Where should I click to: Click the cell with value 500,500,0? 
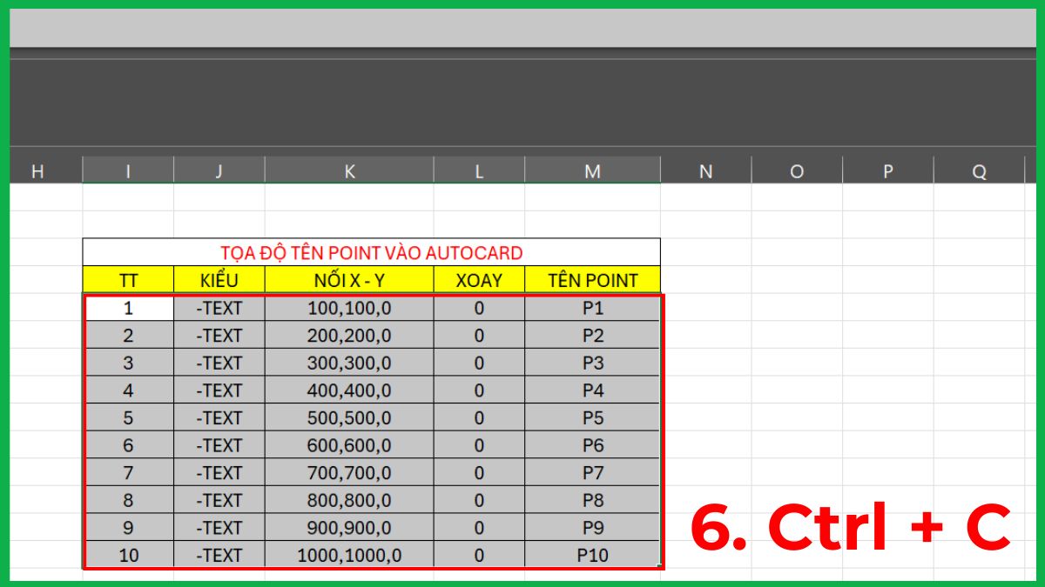(x=350, y=417)
